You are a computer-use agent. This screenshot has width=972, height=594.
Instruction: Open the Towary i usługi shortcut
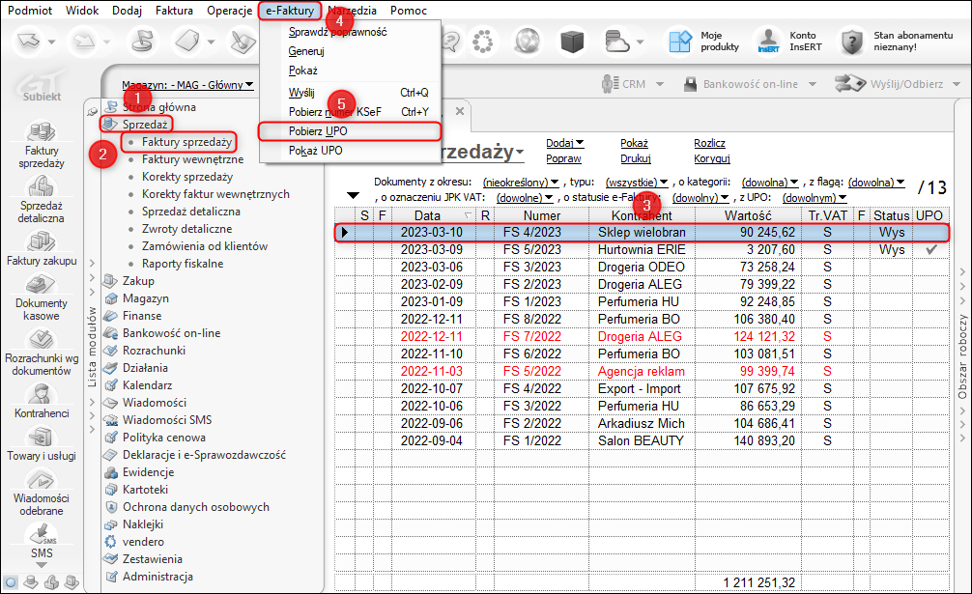tap(42, 443)
